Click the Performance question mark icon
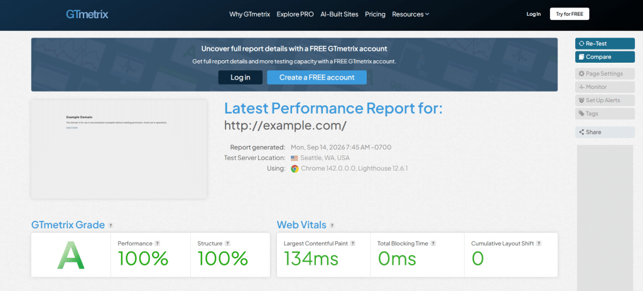The image size is (643, 291). [x=158, y=243]
